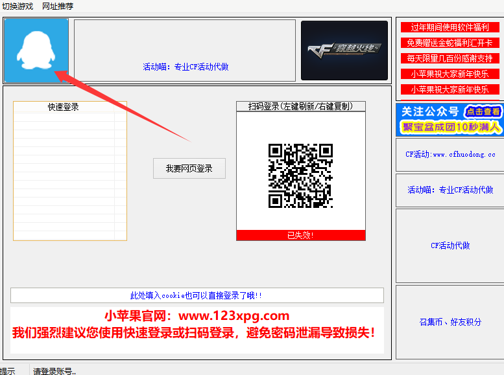Click 每天限量几百份感谢支持 notice
This screenshot has width=504, height=375.
[x=450, y=58]
